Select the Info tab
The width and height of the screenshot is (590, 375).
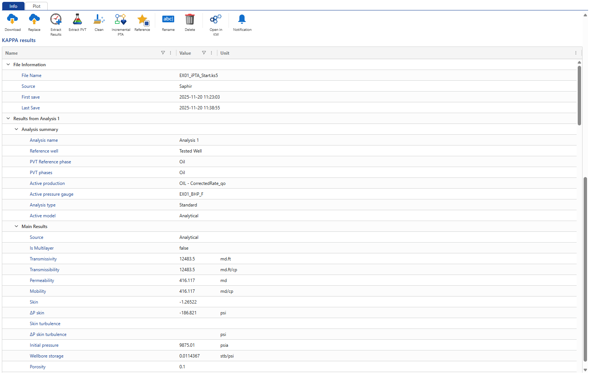13,6
